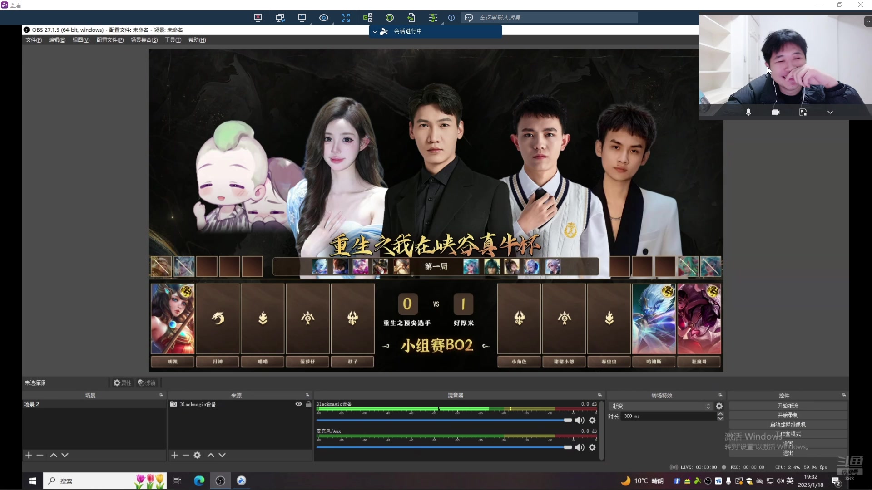Open the 场景集合(S) menu in OBS
The image size is (872, 490).
(144, 40)
